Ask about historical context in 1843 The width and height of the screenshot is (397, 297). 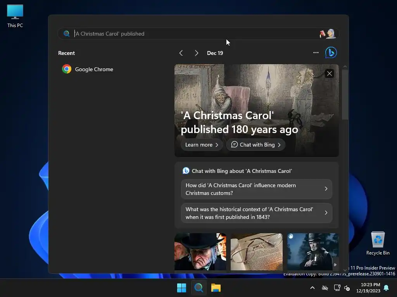pos(257,213)
